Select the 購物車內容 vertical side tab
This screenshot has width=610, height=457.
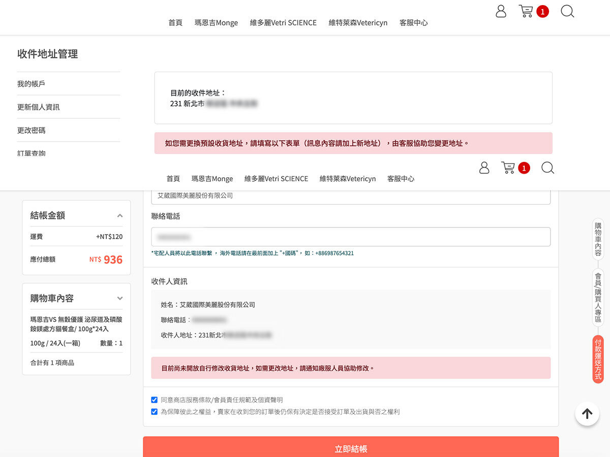(598, 239)
